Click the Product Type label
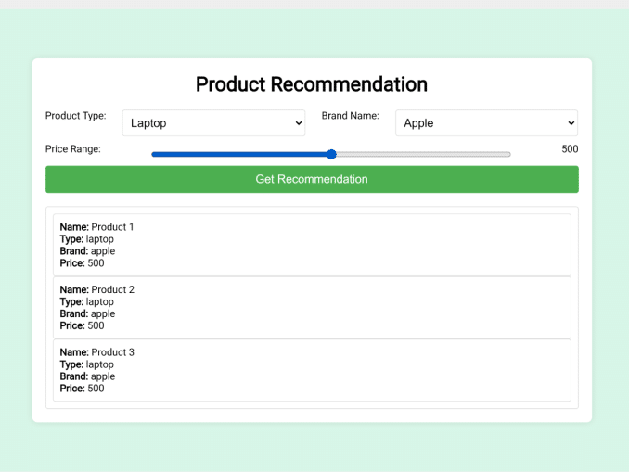Viewport: 629px width, 472px height. tap(76, 116)
